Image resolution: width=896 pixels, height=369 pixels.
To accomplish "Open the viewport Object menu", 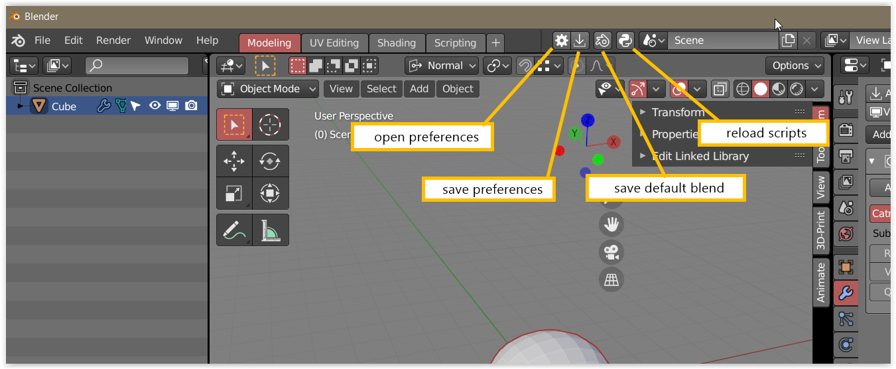I will click(x=458, y=88).
